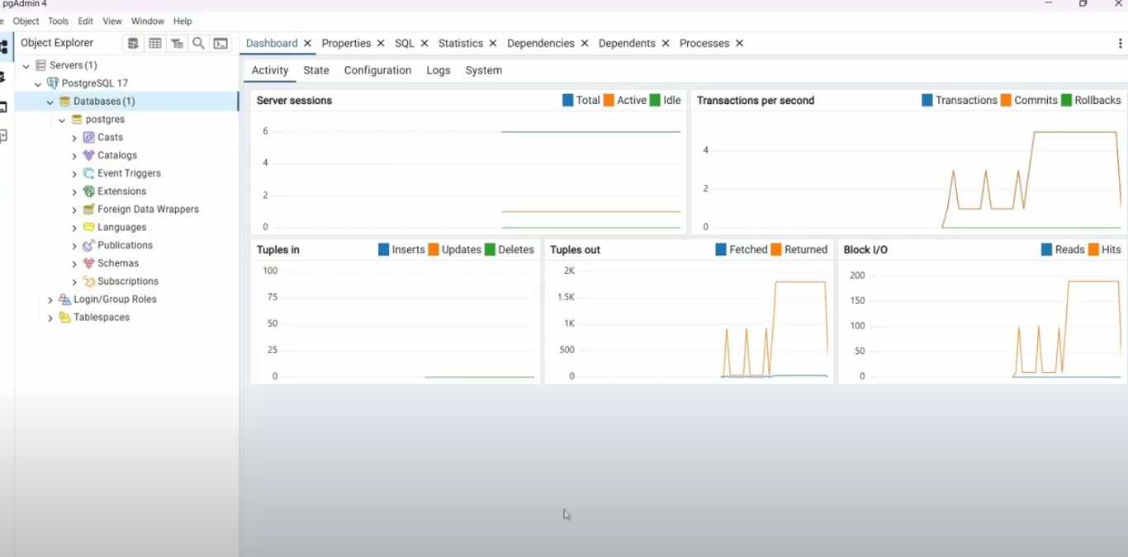Select the Publications tree label
The height and width of the screenshot is (557, 1128).
[x=125, y=246]
